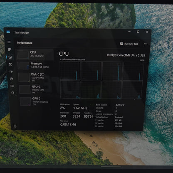Screen dimensions: 173x173
Task: Click the Memory mini usage graph thumbnail
Action: click(23, 65)
